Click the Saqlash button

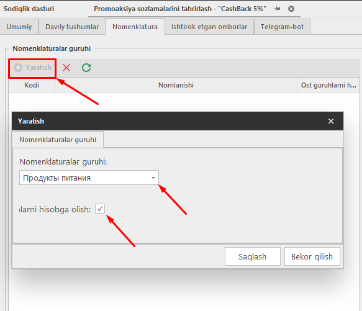pyautogui.click(x=253, y=256)
